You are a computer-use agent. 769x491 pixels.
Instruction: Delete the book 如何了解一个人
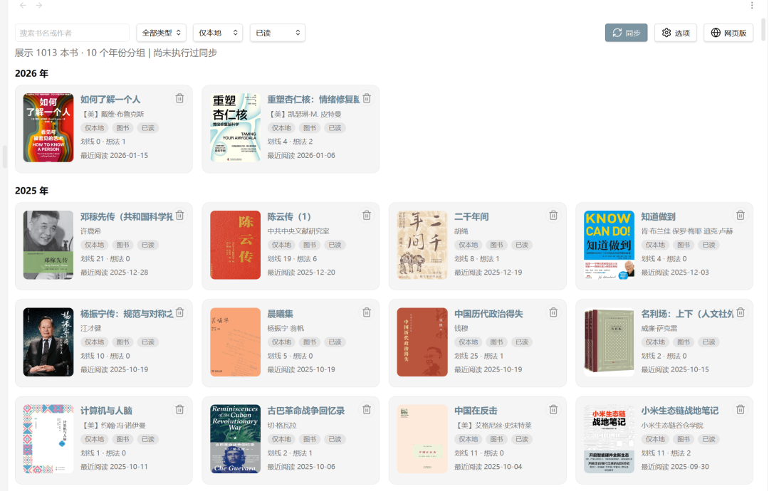tap(179, 99)
